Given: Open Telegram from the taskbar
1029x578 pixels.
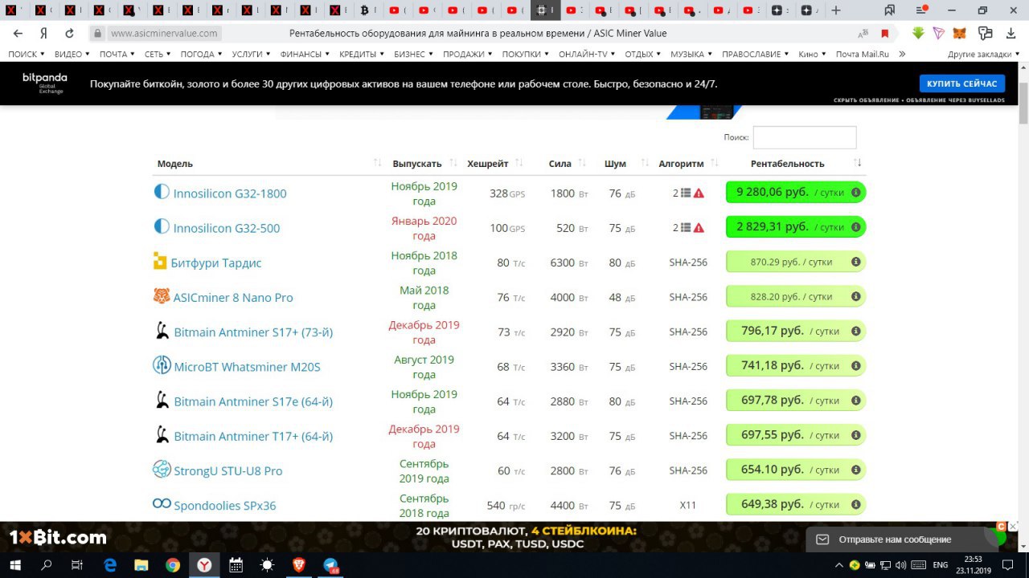Looking at the screenshot, I should [x=331, y=564].
